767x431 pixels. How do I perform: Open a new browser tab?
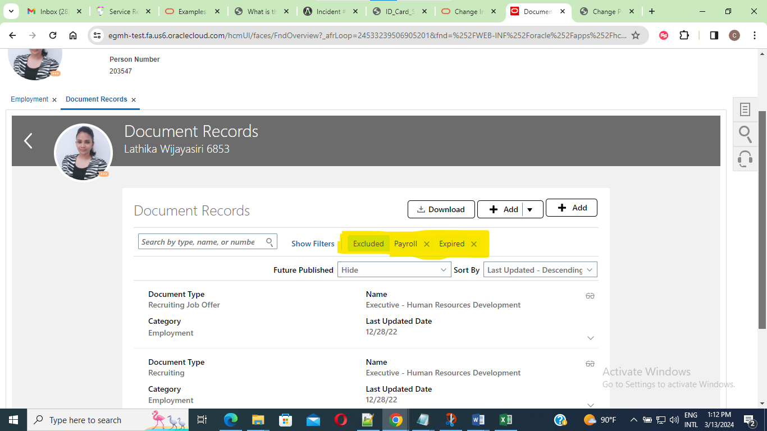[x=651, y=11]
